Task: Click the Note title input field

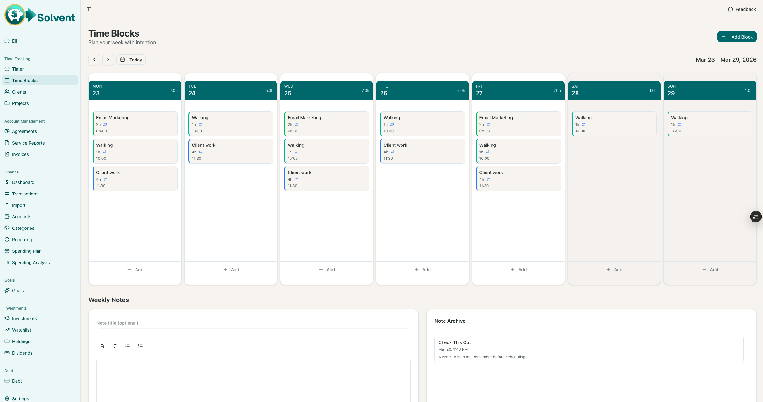Action: (x=253, y=323)
